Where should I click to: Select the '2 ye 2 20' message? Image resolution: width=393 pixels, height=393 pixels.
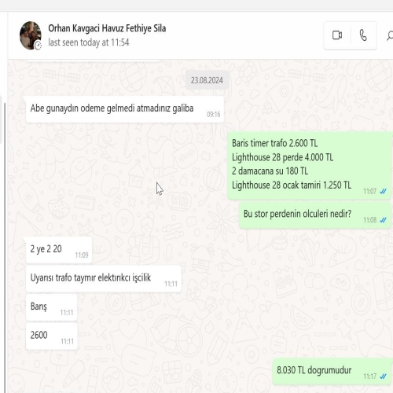pos(59,250)
